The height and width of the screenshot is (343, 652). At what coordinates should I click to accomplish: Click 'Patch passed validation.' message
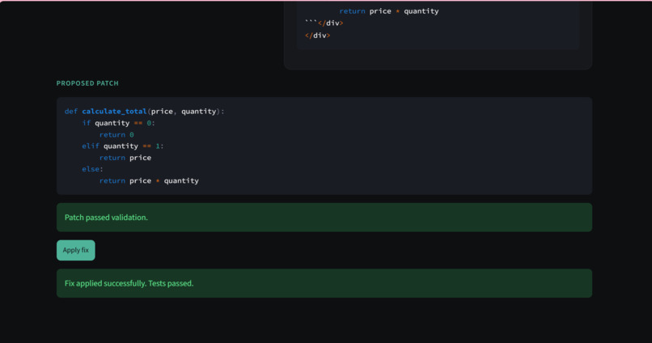(324, 218)
